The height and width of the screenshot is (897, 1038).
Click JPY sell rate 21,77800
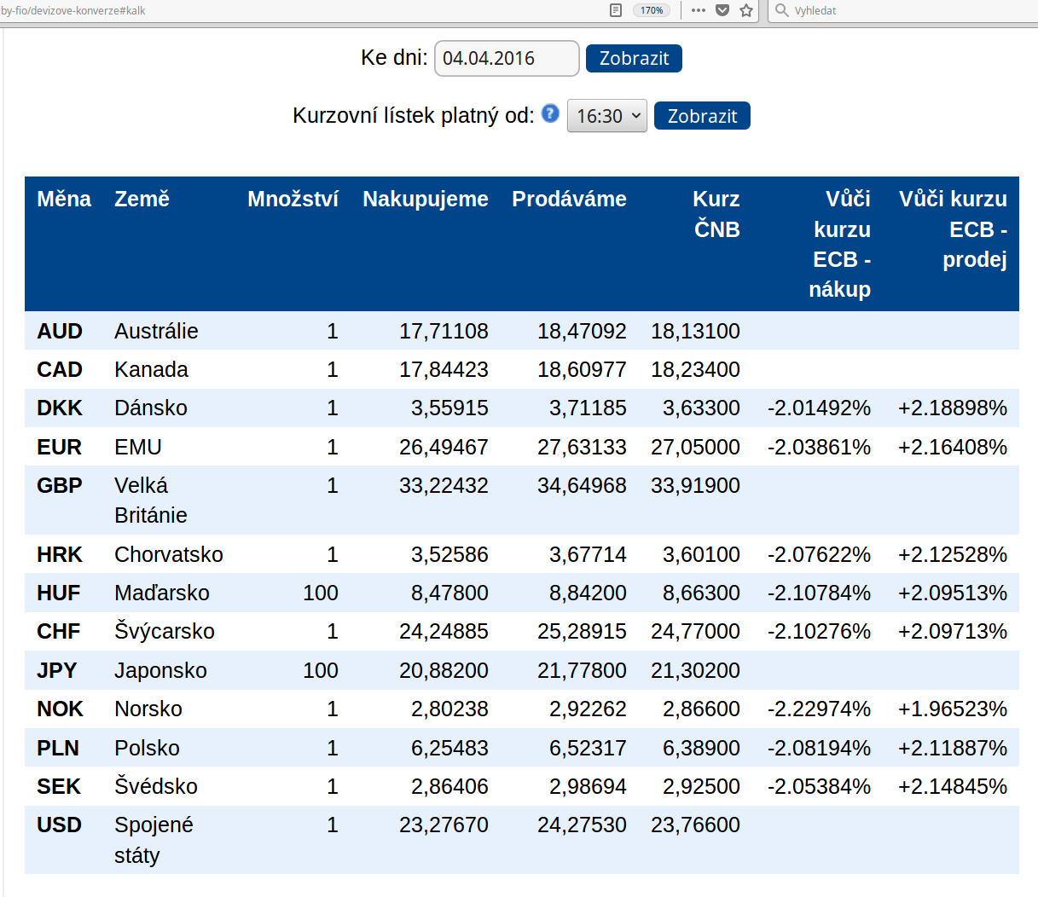582,670
